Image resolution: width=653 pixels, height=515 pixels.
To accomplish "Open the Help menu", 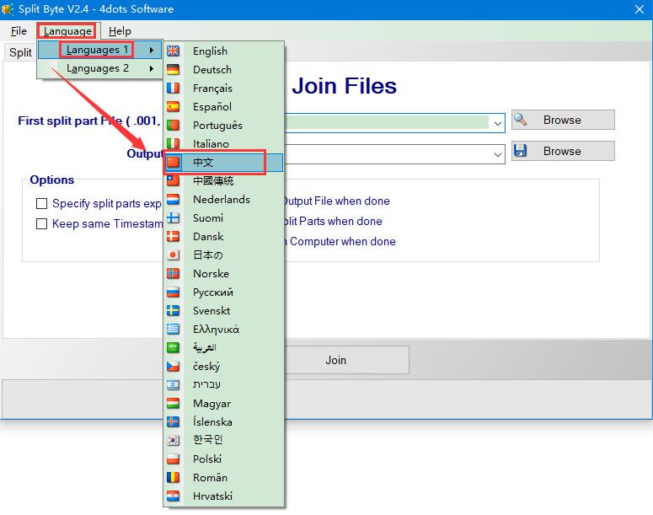I will point(120,31).
